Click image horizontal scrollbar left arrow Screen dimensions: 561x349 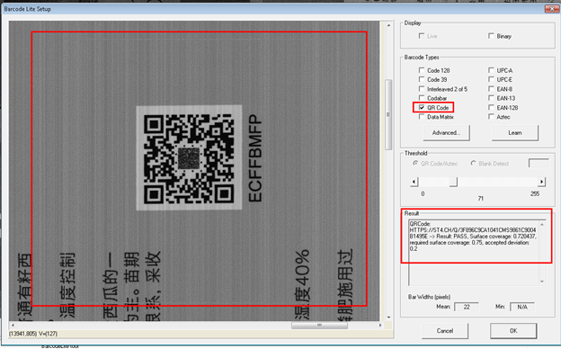[x=13, y=325]
